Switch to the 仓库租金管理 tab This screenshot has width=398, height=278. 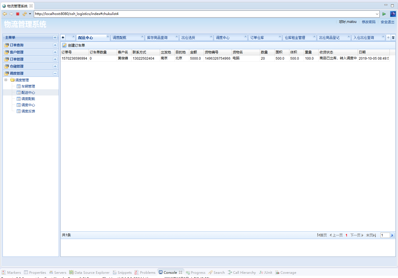click(295, 38)
